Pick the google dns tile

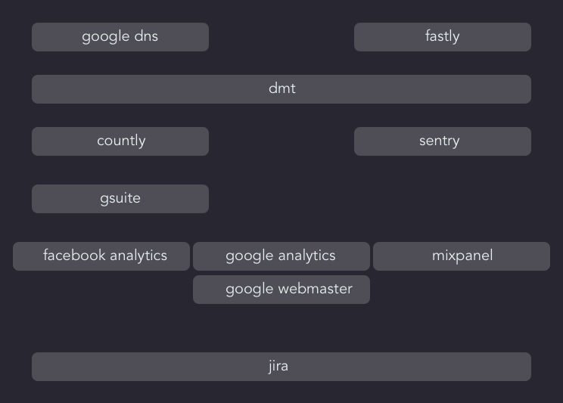point(120,37)
